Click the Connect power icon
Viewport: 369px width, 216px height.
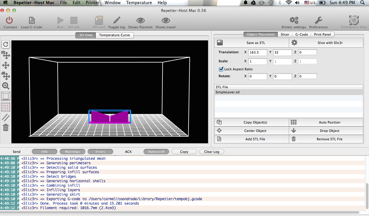10,20
